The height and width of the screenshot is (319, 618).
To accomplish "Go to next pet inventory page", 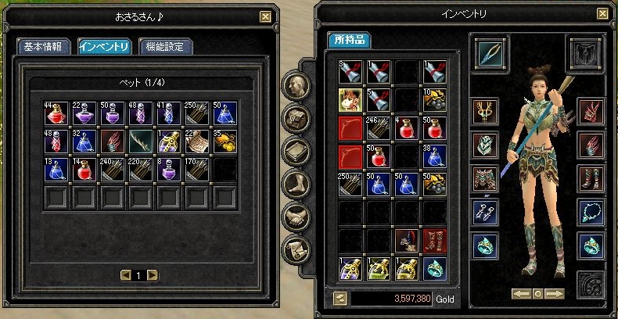I will 153,275.
